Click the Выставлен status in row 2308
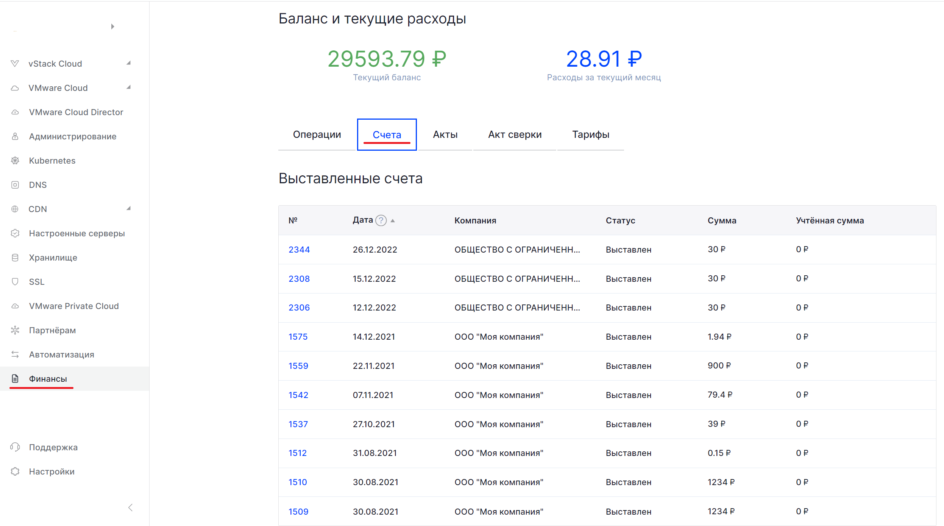The height and width of the screenshot is (526, 944). tap(629, 279)
